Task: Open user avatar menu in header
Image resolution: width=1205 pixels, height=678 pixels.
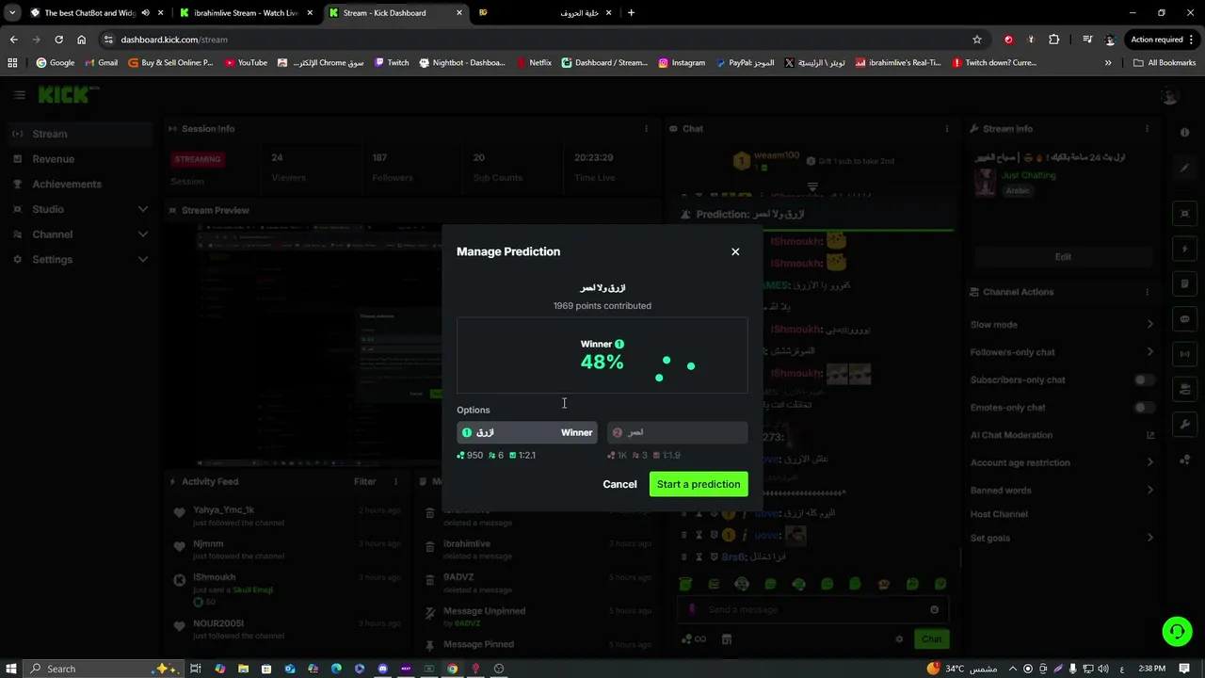Action: (x=1170, y=95)
